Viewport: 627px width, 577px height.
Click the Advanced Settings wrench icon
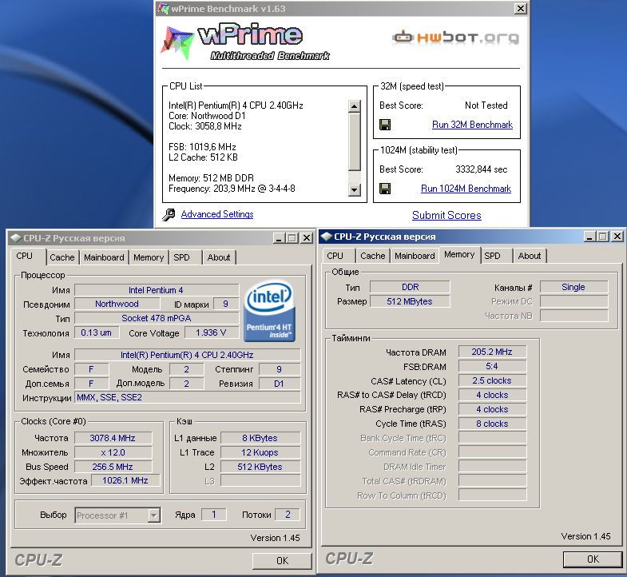[x=169, y=215]
